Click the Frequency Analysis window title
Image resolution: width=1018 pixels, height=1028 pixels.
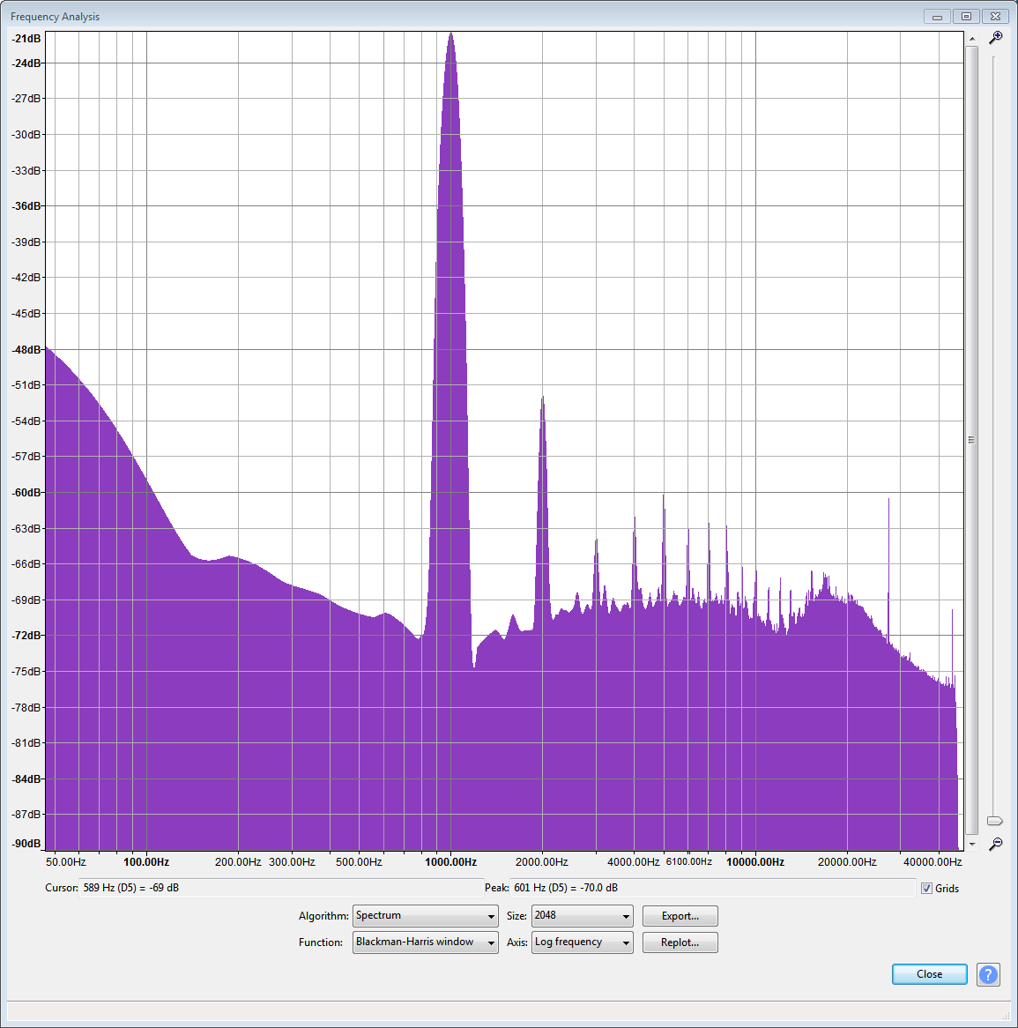point(55,17)
